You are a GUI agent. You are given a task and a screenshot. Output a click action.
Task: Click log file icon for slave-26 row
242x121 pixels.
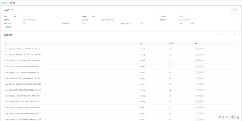click(x=196, y=90)
